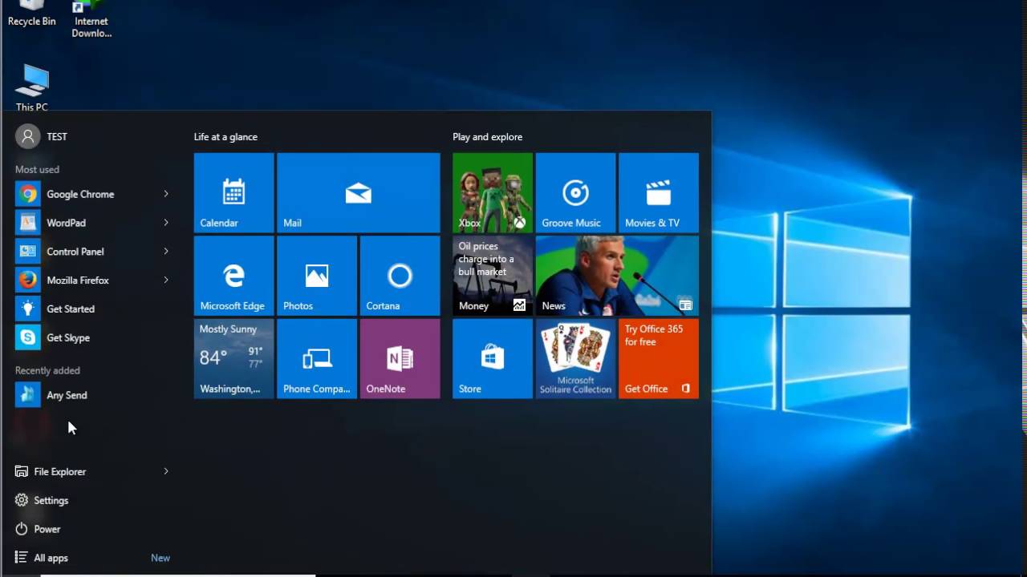Expand the File Explorer jump list arrow
Screen dimensions: 1027x577
click(x=166, y=471)
